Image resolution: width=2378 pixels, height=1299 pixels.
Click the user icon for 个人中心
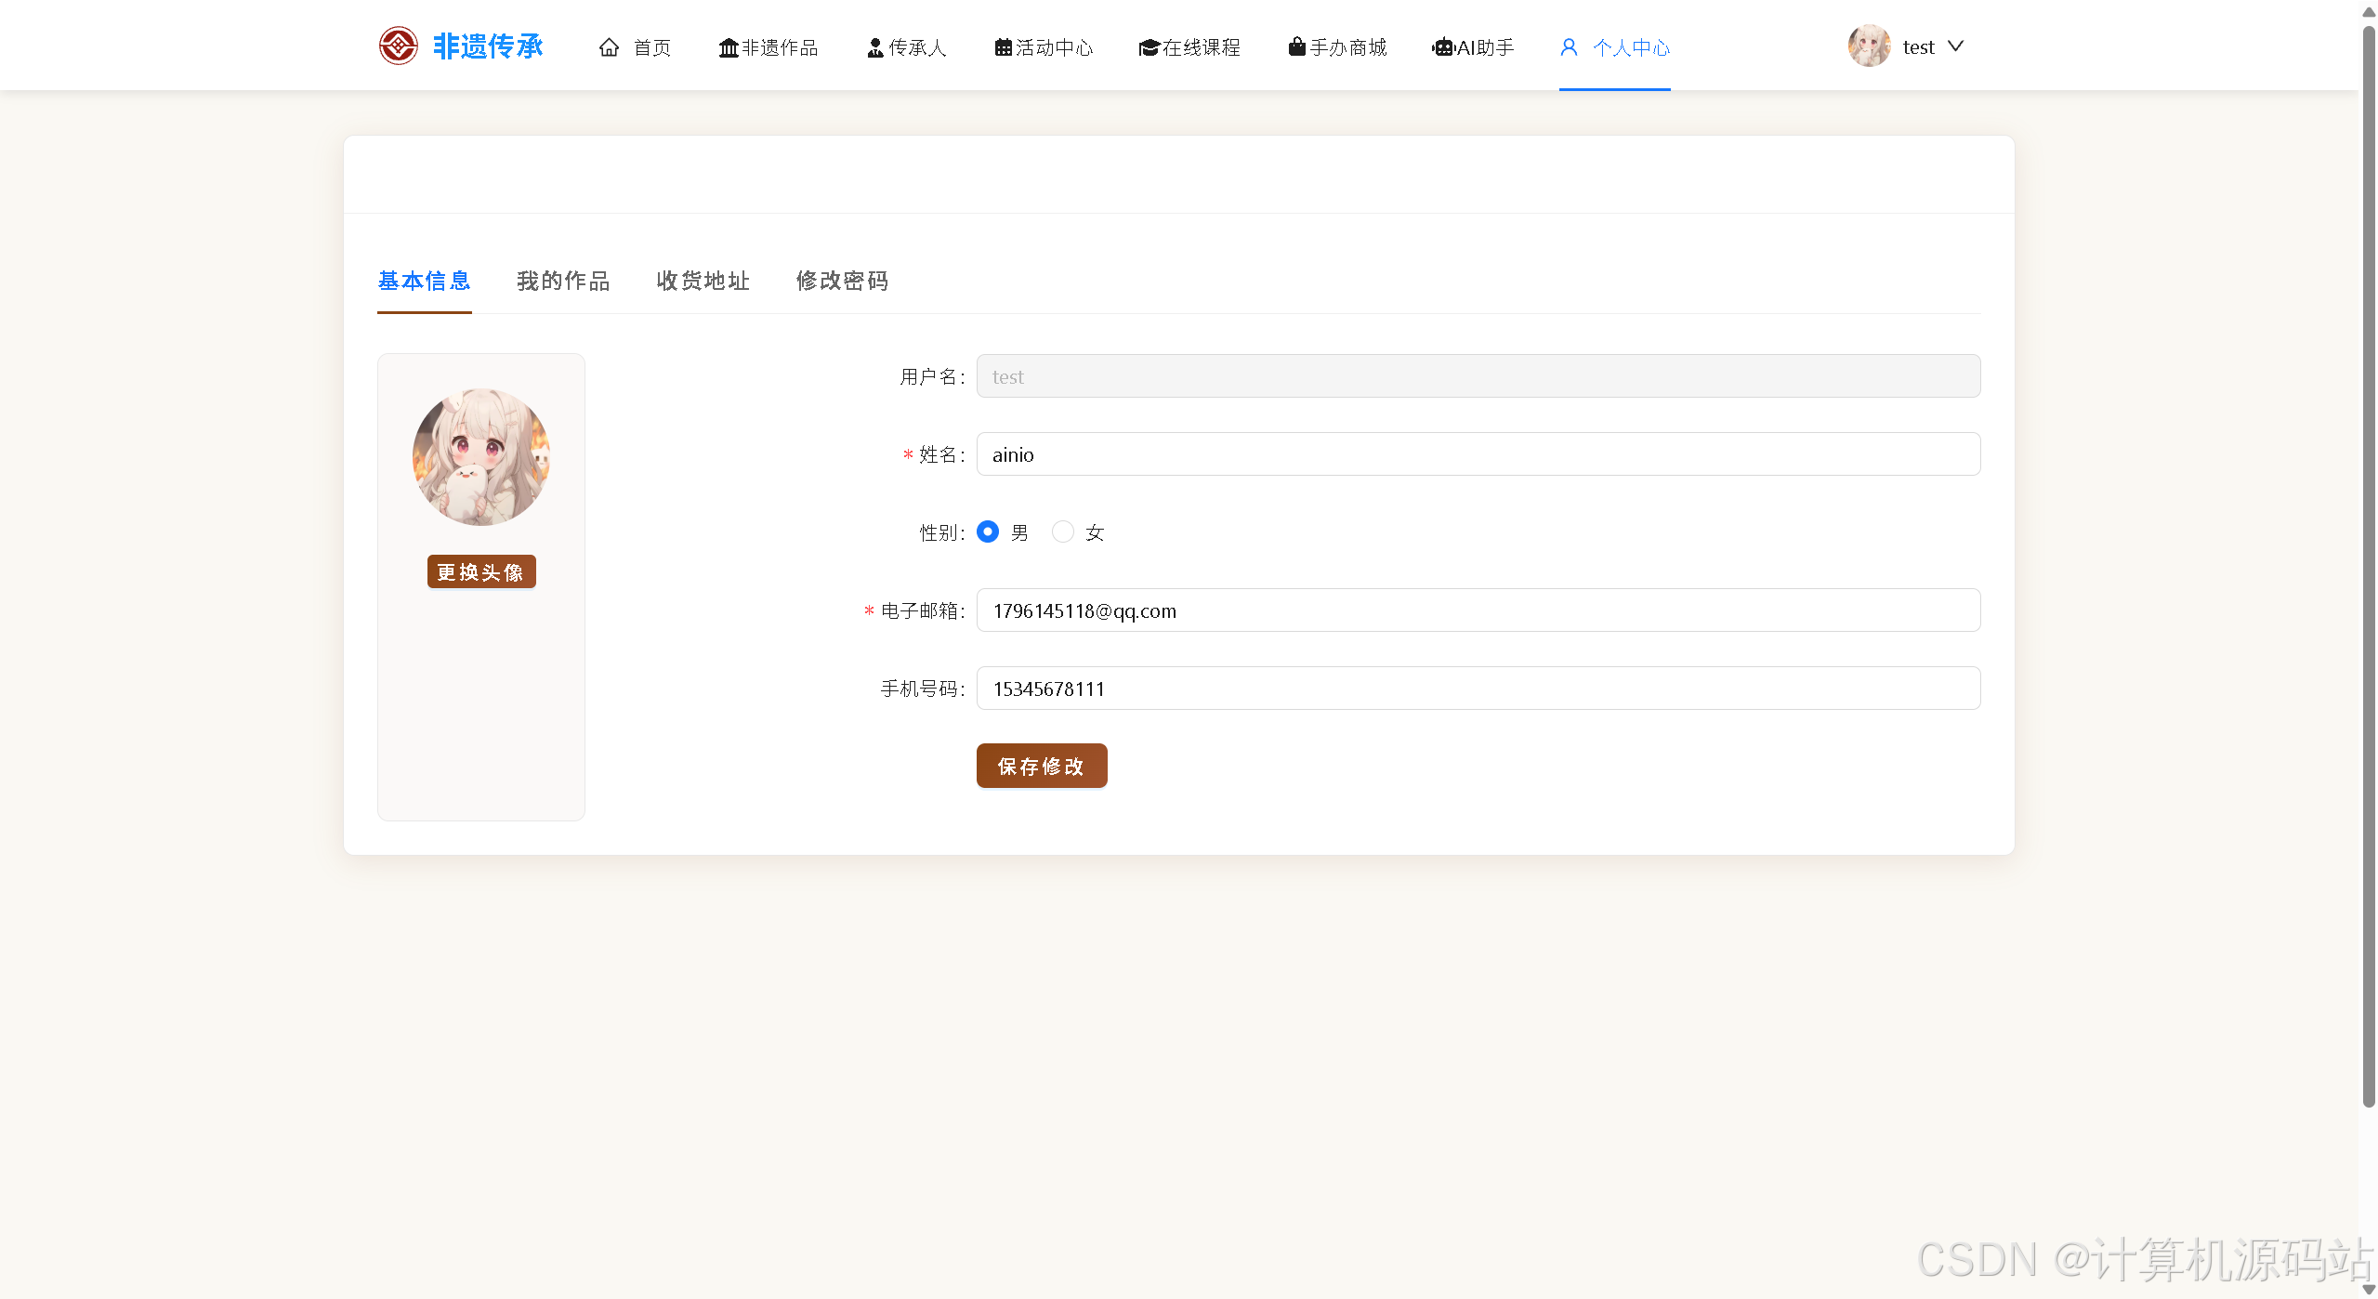click(1569, 47)
